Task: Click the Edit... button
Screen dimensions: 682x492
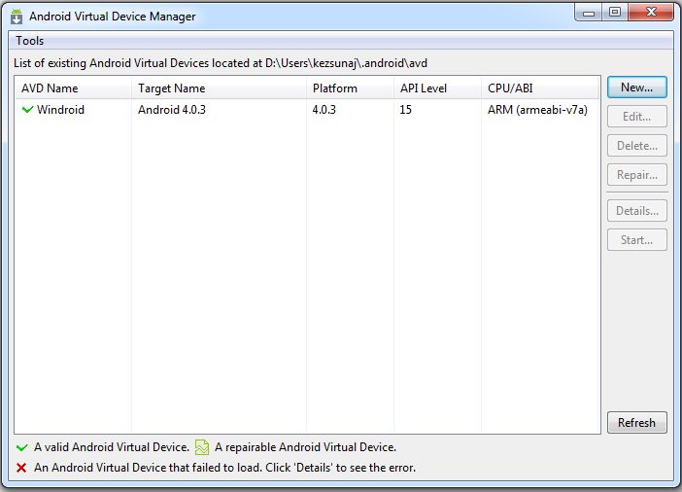Action: pyautogui.click(x=636, y=117)
